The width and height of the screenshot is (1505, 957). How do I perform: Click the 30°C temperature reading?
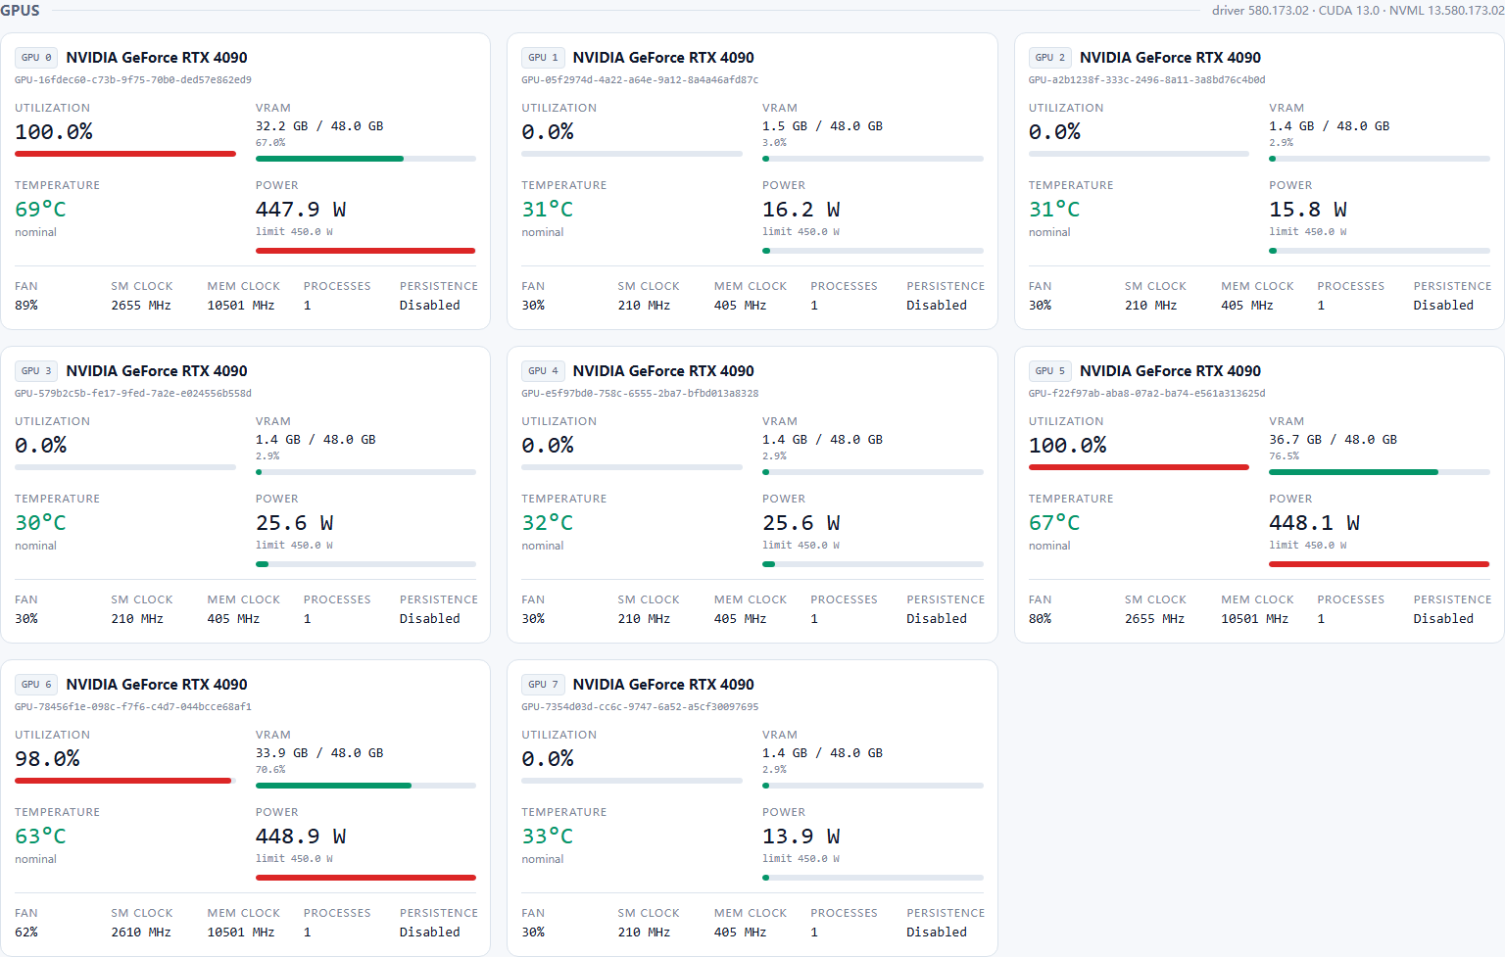[41, 523]
